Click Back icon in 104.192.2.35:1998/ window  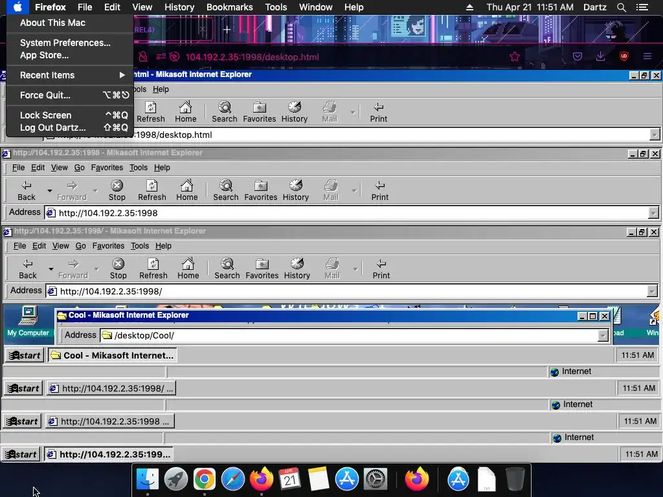point(27,269)
